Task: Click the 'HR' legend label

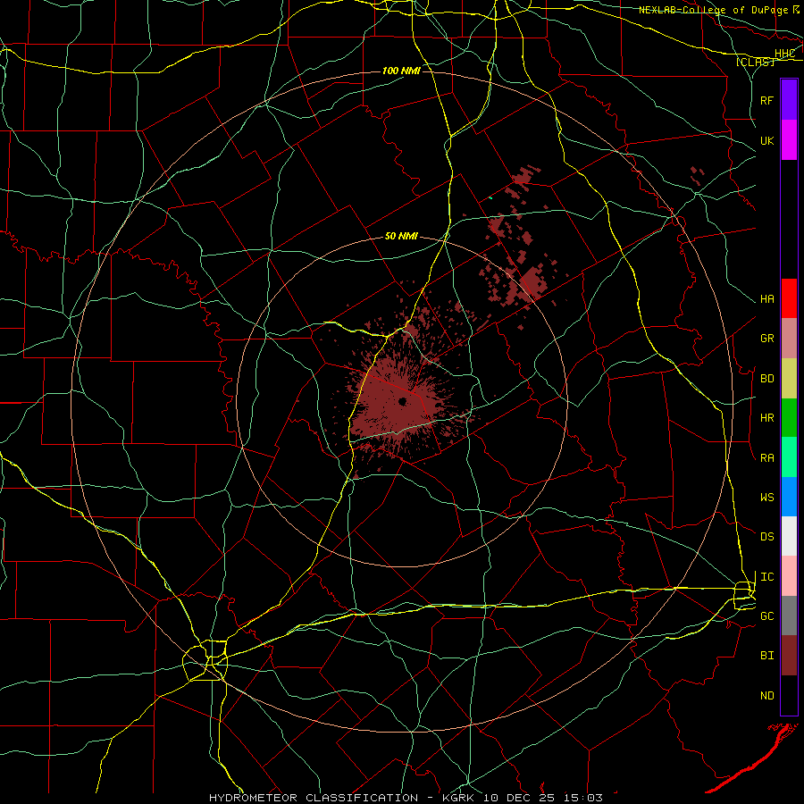Action: pyautogui.click(x=767, y=418)
